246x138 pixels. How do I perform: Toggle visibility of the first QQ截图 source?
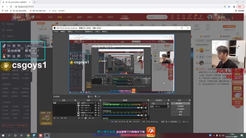(x=96, y=103)
